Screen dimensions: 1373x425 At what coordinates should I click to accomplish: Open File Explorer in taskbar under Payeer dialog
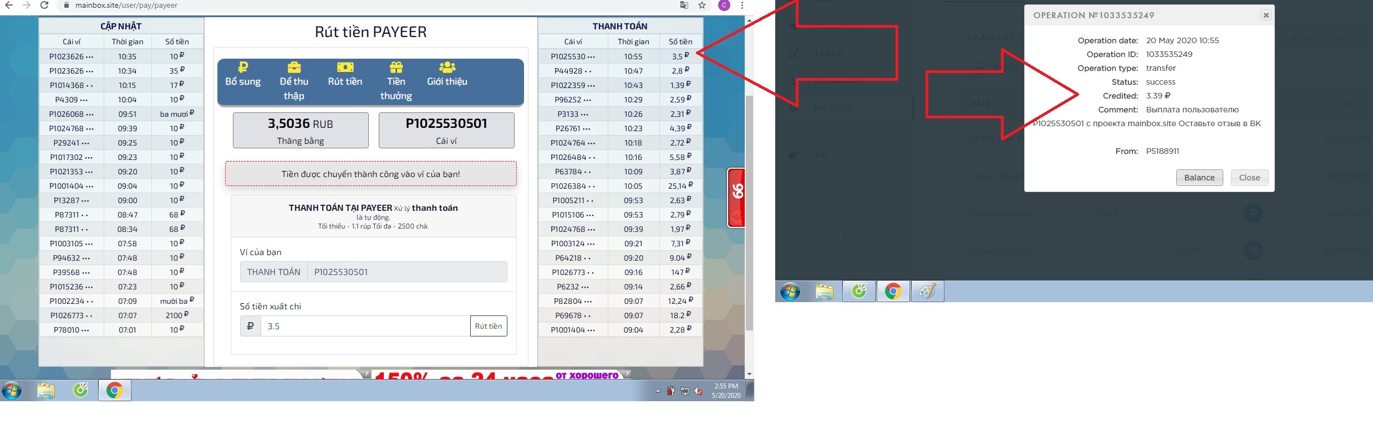click(825, 291)
